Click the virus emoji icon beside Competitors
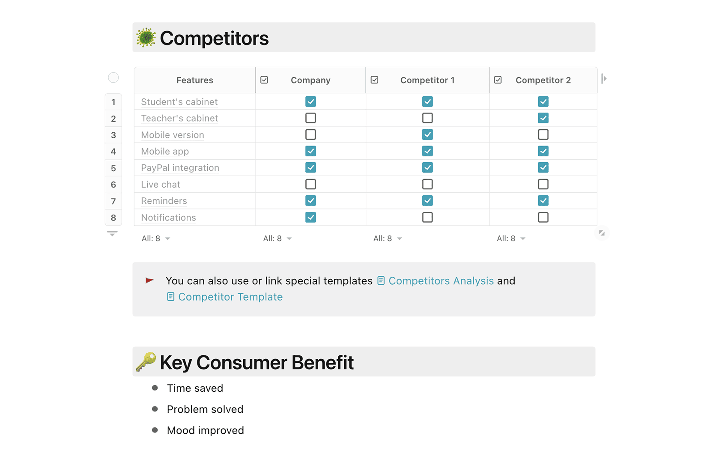 [x=146, y=38]
